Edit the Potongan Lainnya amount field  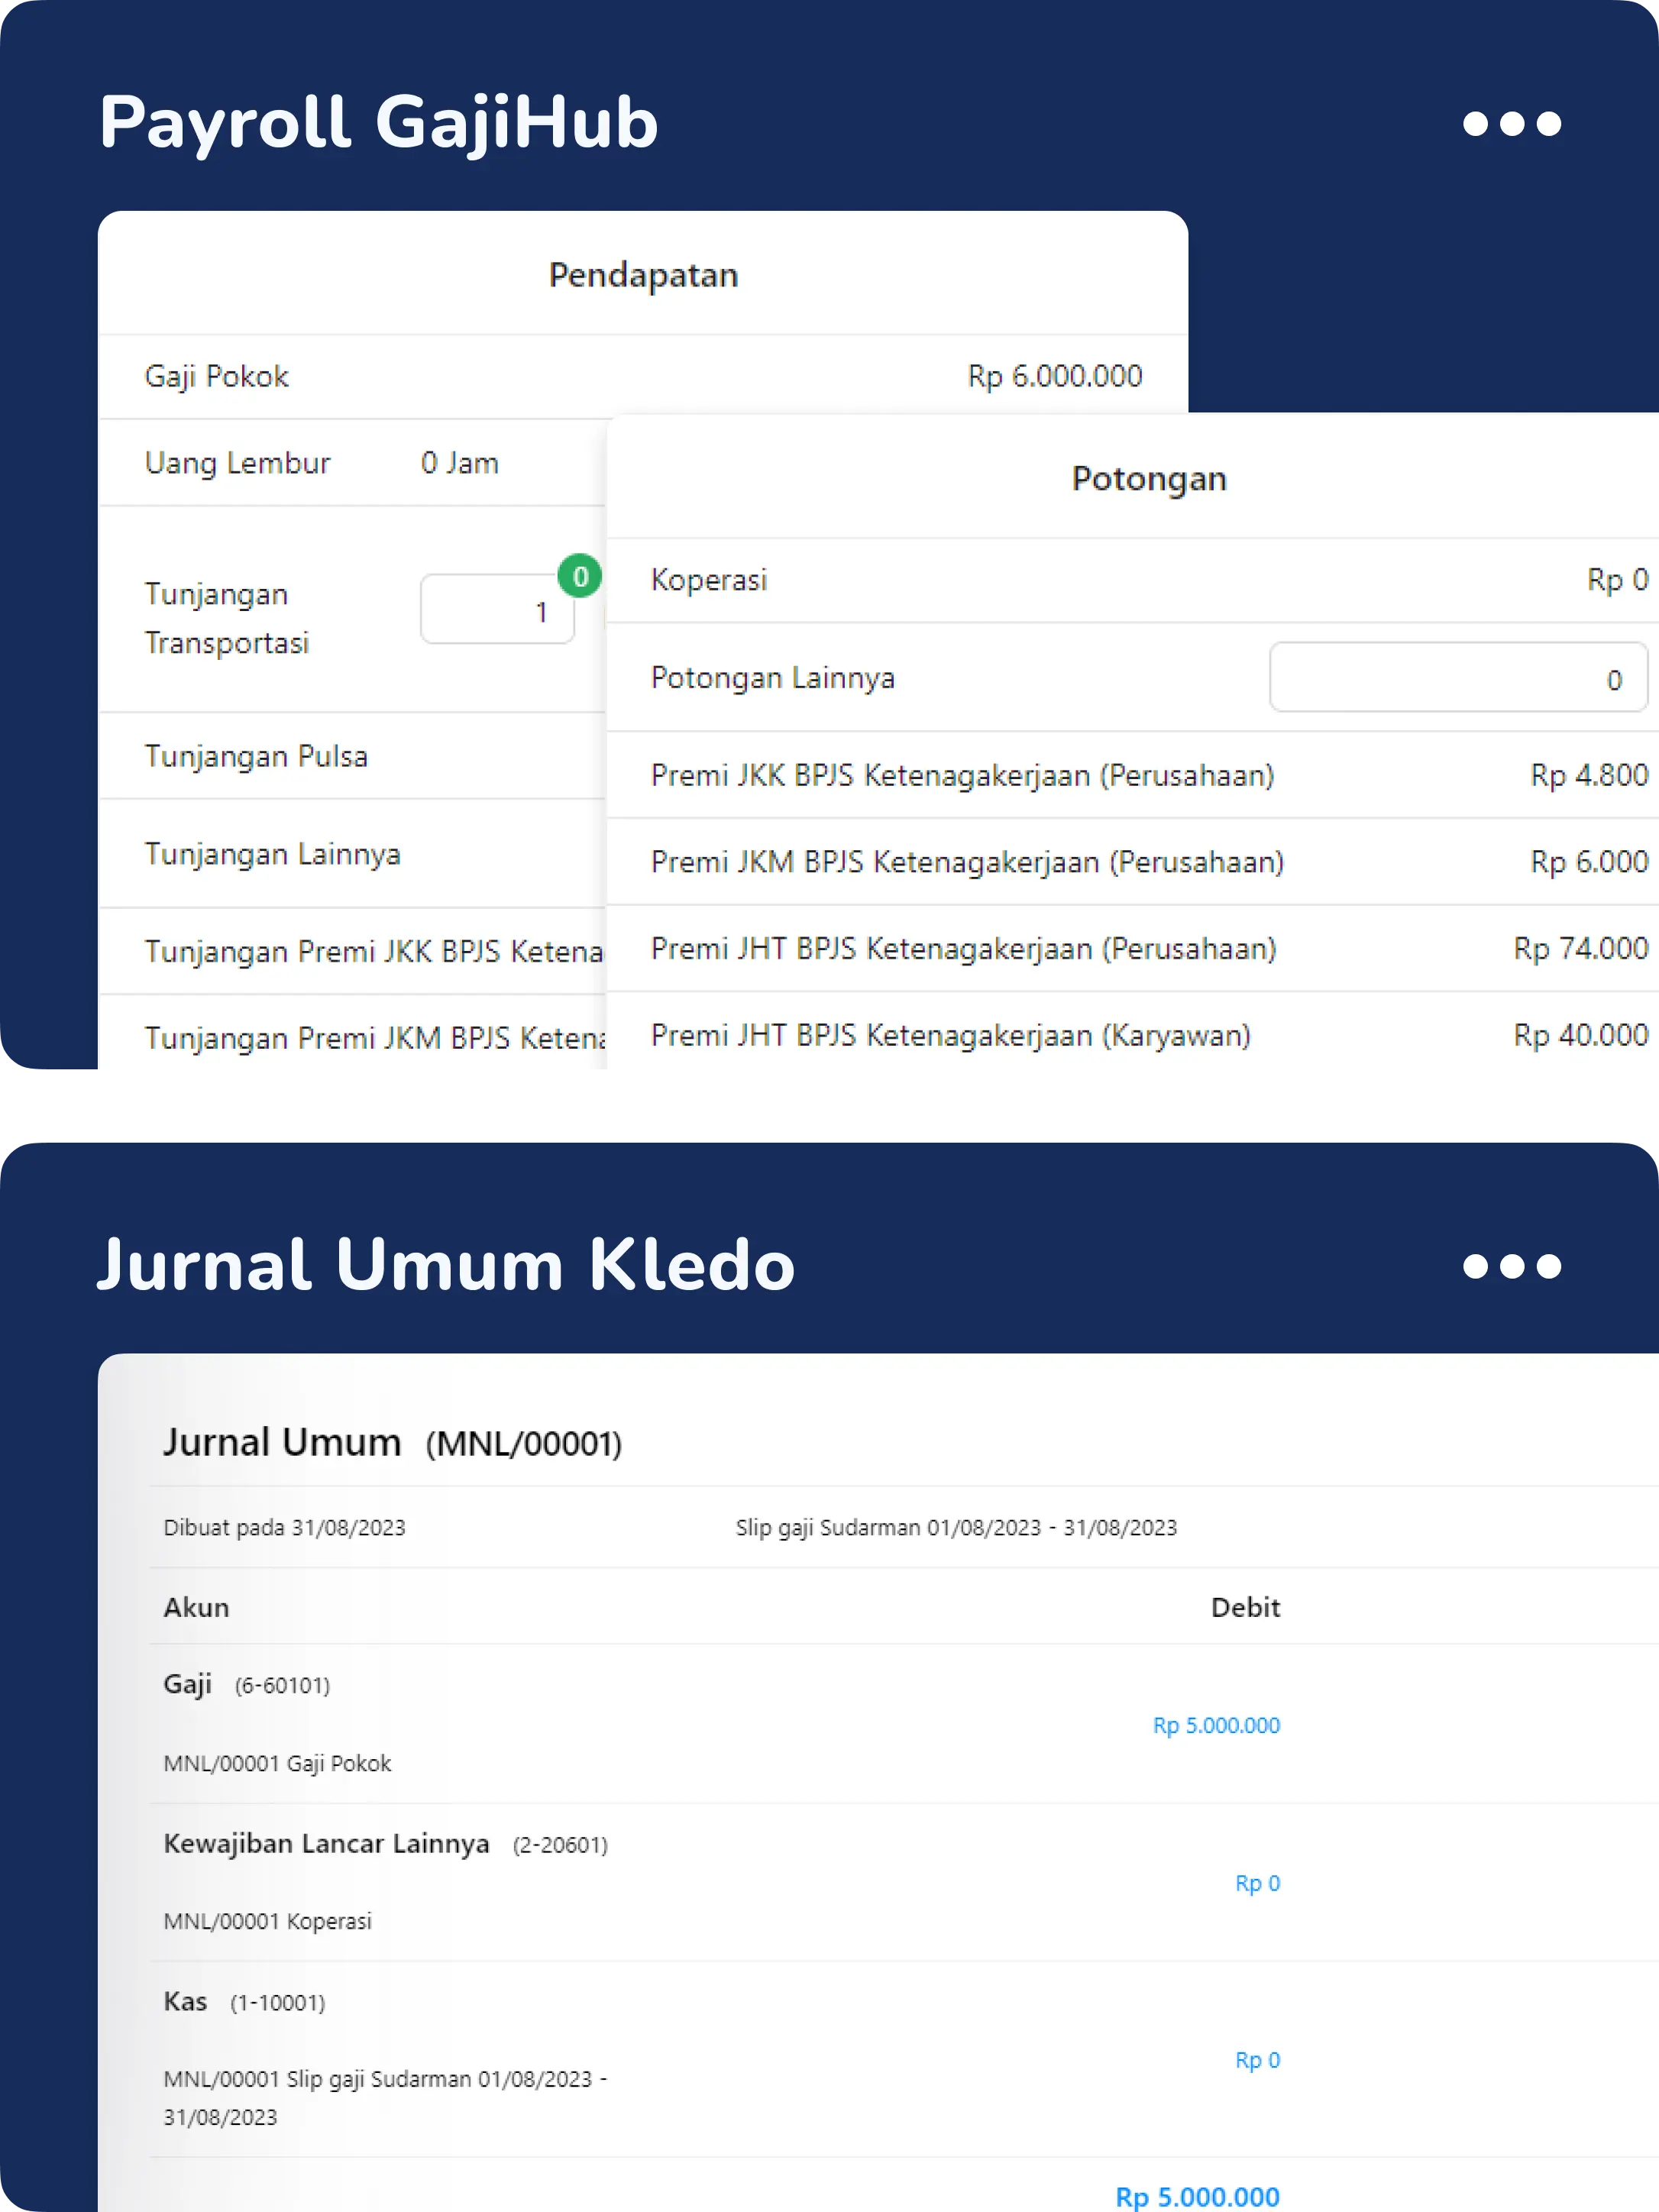1458,677
